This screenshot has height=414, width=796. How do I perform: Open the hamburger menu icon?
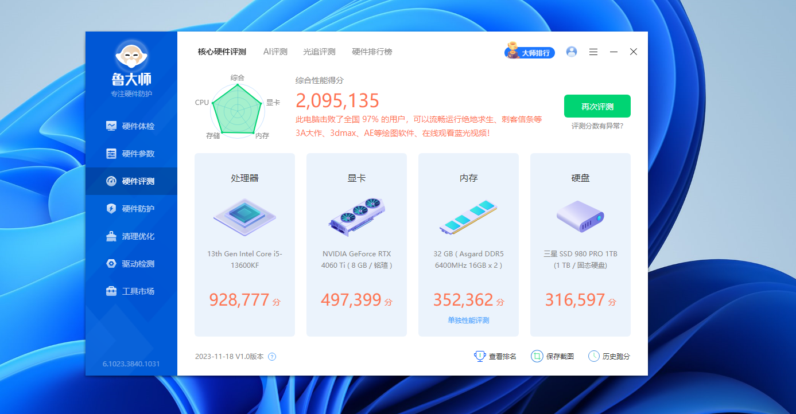click(x=593, y=51)
